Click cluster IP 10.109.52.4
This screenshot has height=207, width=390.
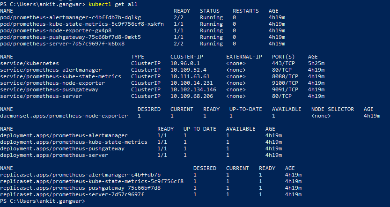coord(188,70)
